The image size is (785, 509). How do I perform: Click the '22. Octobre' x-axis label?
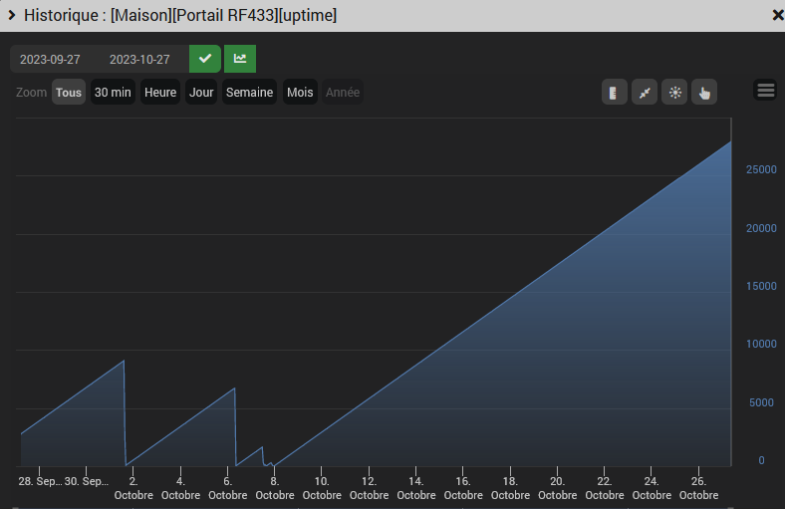[x=605, y=488]
